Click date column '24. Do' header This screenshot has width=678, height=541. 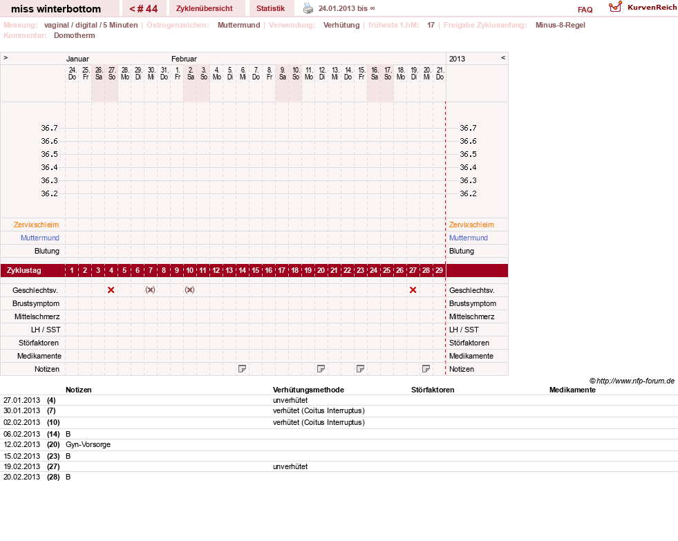(72, 73)
